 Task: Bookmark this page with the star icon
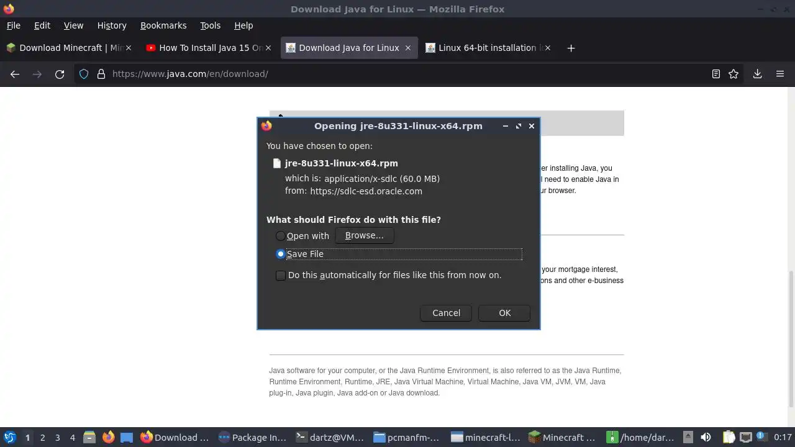pos(734,74)
